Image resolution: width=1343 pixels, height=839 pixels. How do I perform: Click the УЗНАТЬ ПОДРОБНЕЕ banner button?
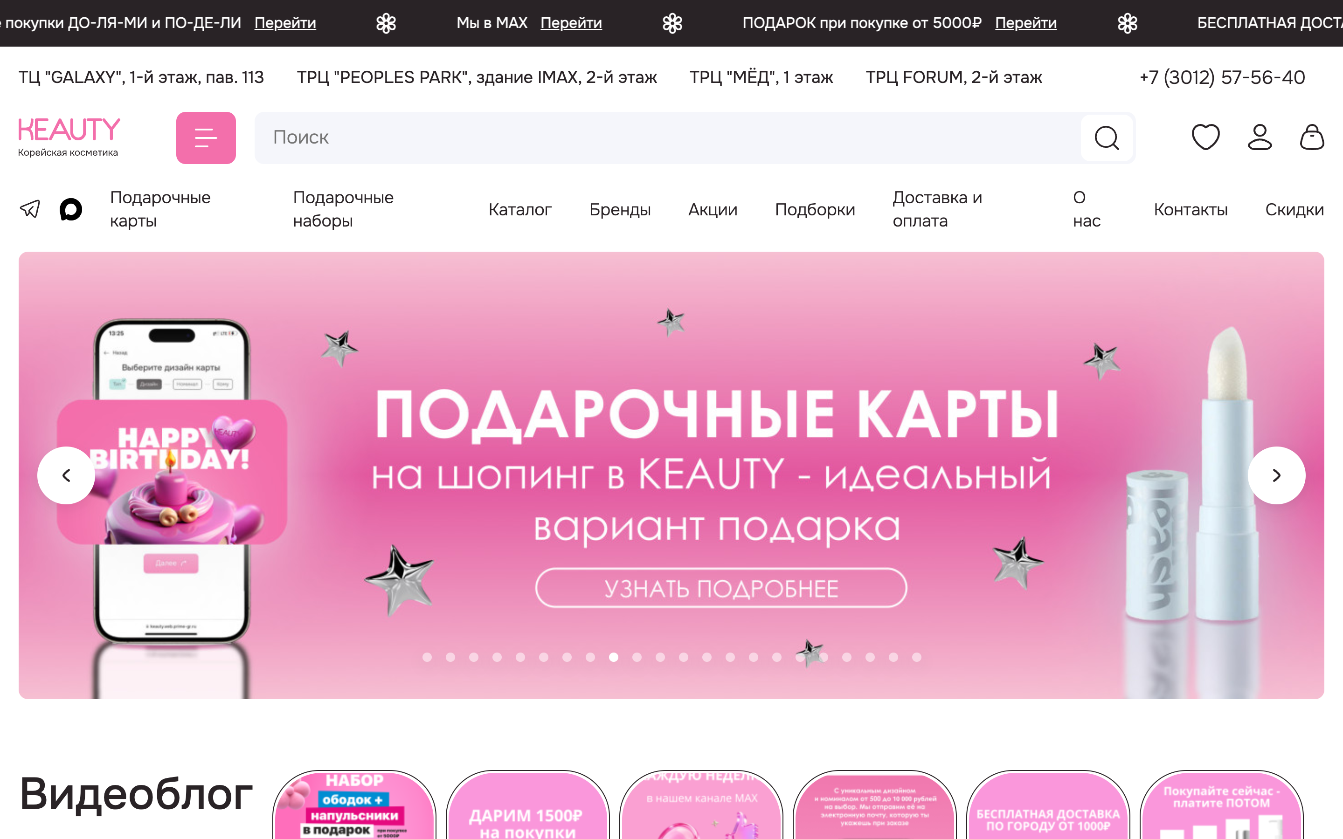click(721, 588)
